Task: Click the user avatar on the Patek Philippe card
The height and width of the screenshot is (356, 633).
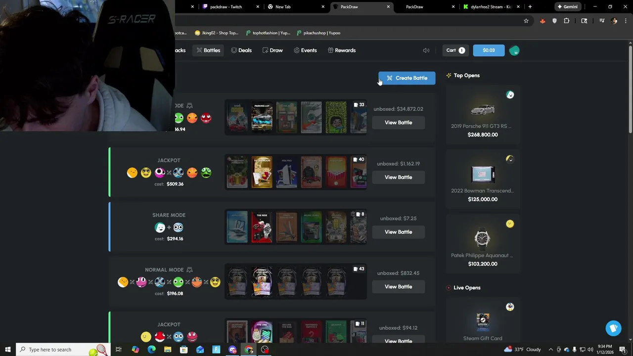Action: [510, 224]
